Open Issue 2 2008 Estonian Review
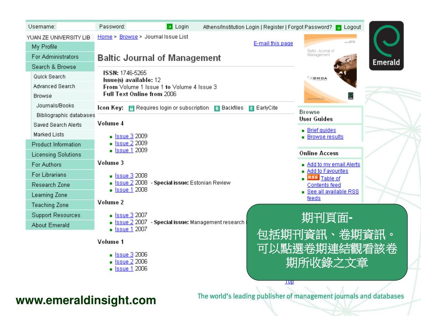This screenshot has height=316, width=421. coord(124,183)
